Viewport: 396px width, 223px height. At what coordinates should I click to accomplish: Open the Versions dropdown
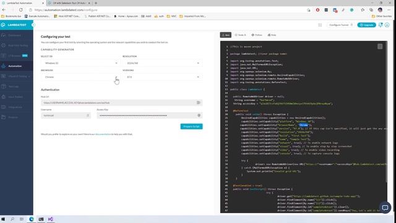[162, 77]
